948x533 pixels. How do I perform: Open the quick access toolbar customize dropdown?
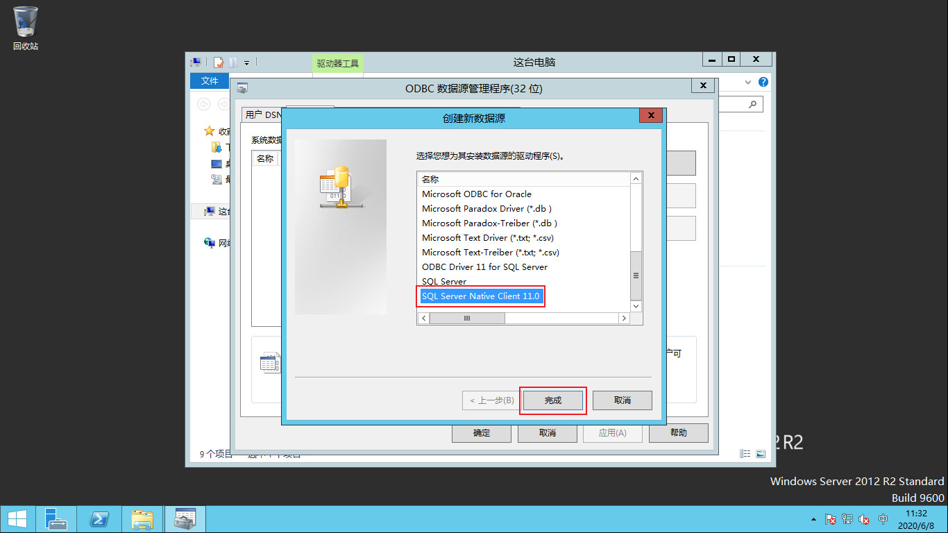(246, 62)
